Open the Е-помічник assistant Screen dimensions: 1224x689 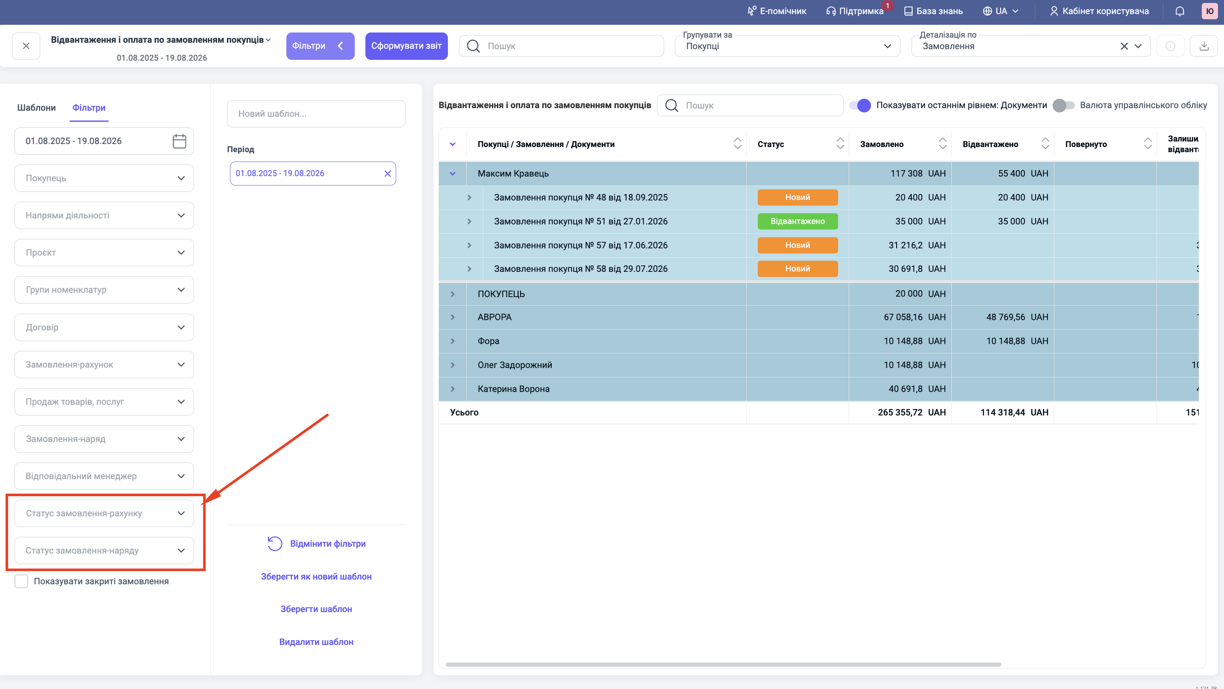pos(777,11)
